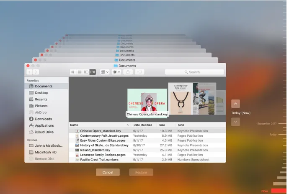Sort the file list by the Size column
This screenshot has height=194, width=289.
point(166,125)
